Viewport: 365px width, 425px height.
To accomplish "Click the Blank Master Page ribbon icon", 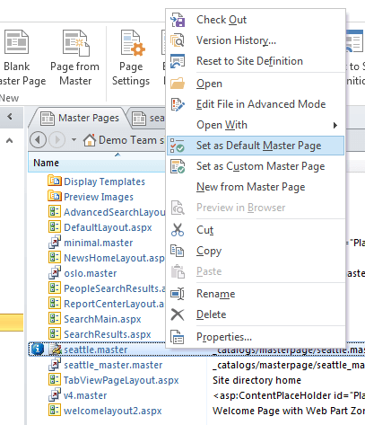I will point(17,42).
